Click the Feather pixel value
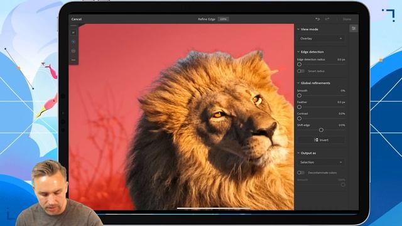Image resolution: width=402 pixels, height=226 pixels. point(341,102)
